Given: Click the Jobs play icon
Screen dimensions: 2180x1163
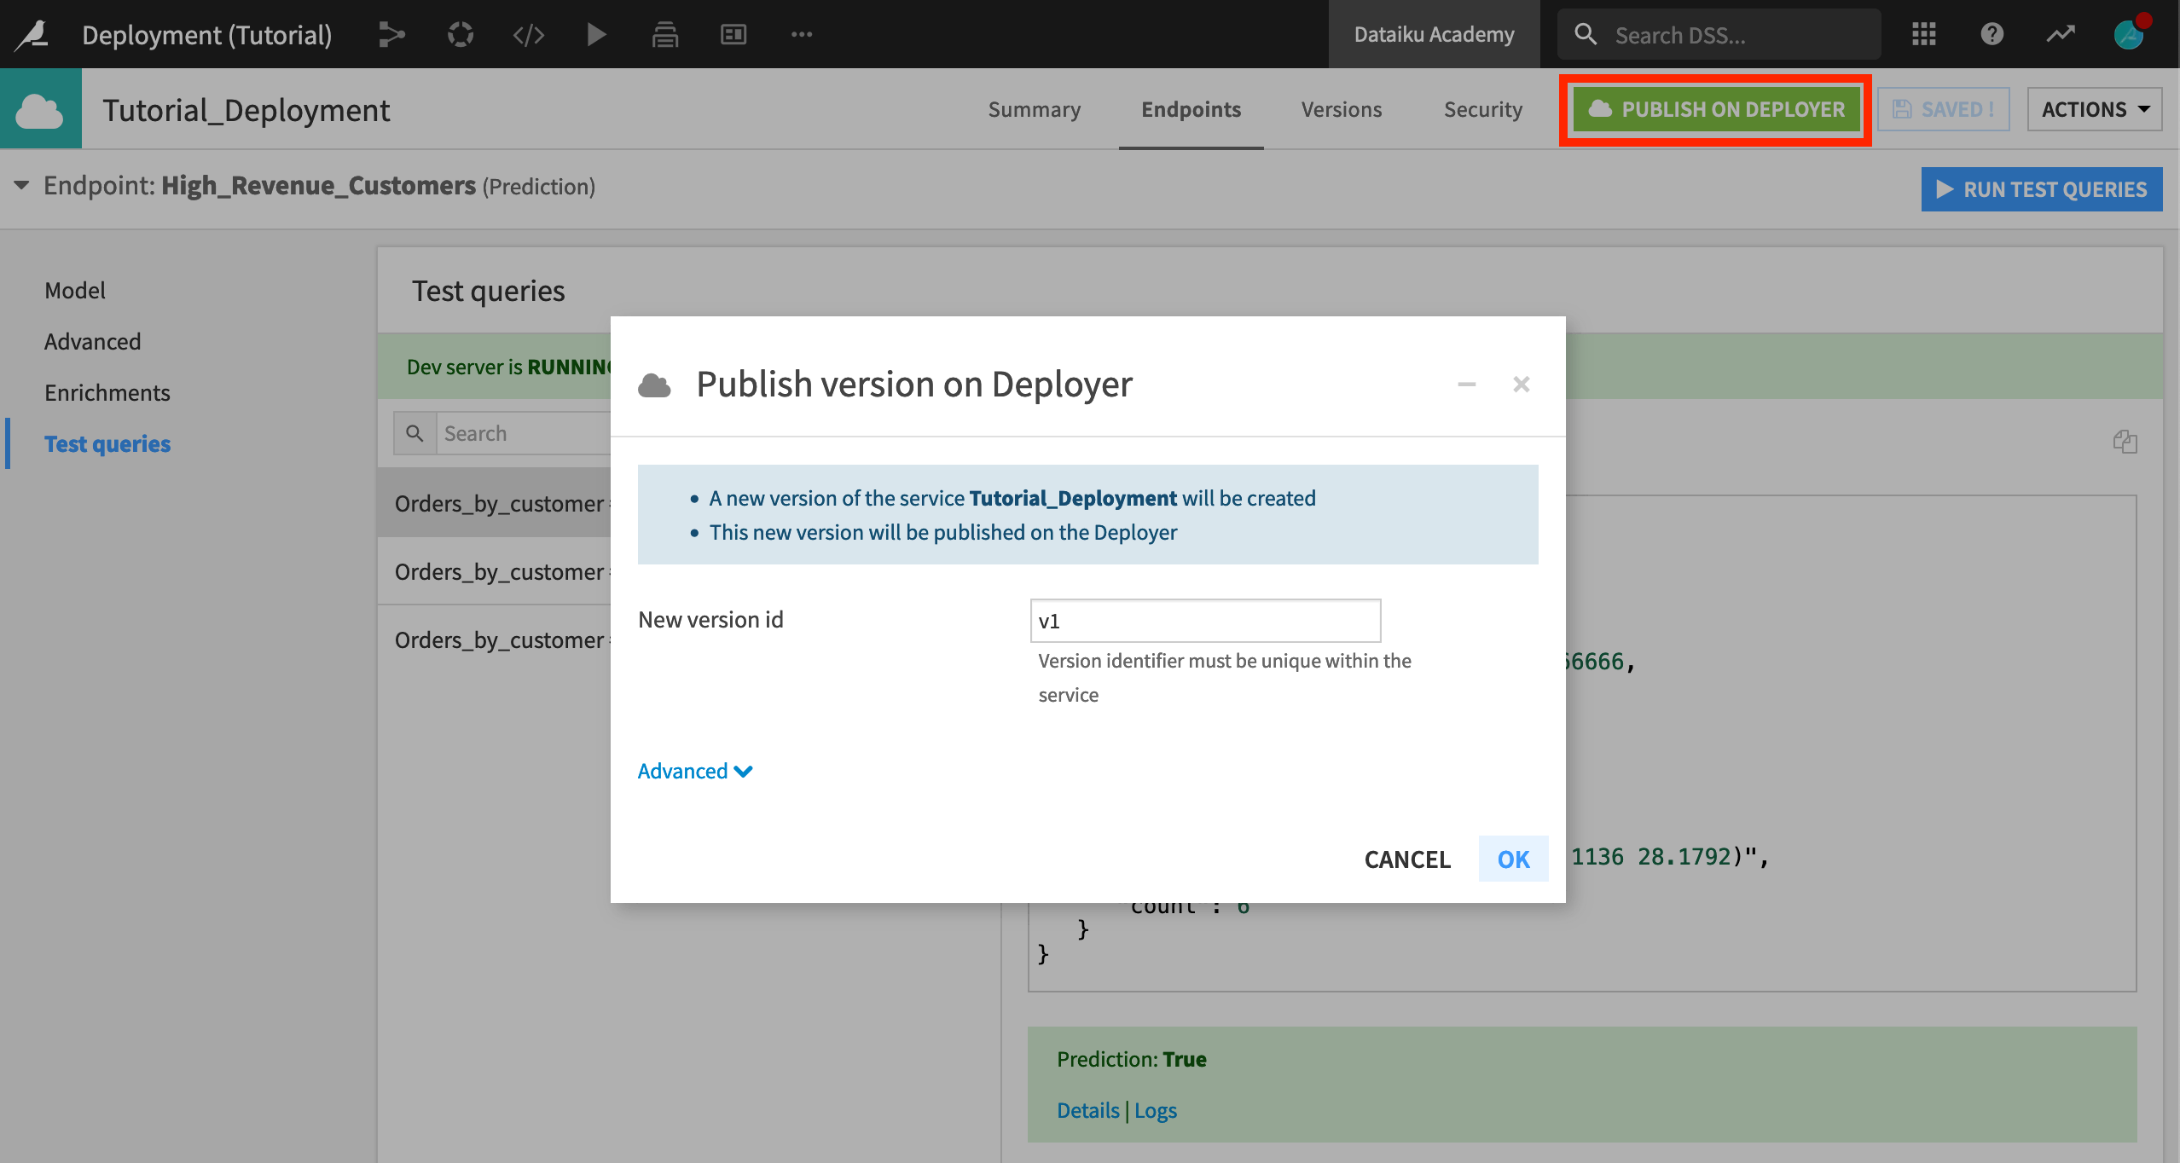Looking at the screenshot, I should coord(597,34).
